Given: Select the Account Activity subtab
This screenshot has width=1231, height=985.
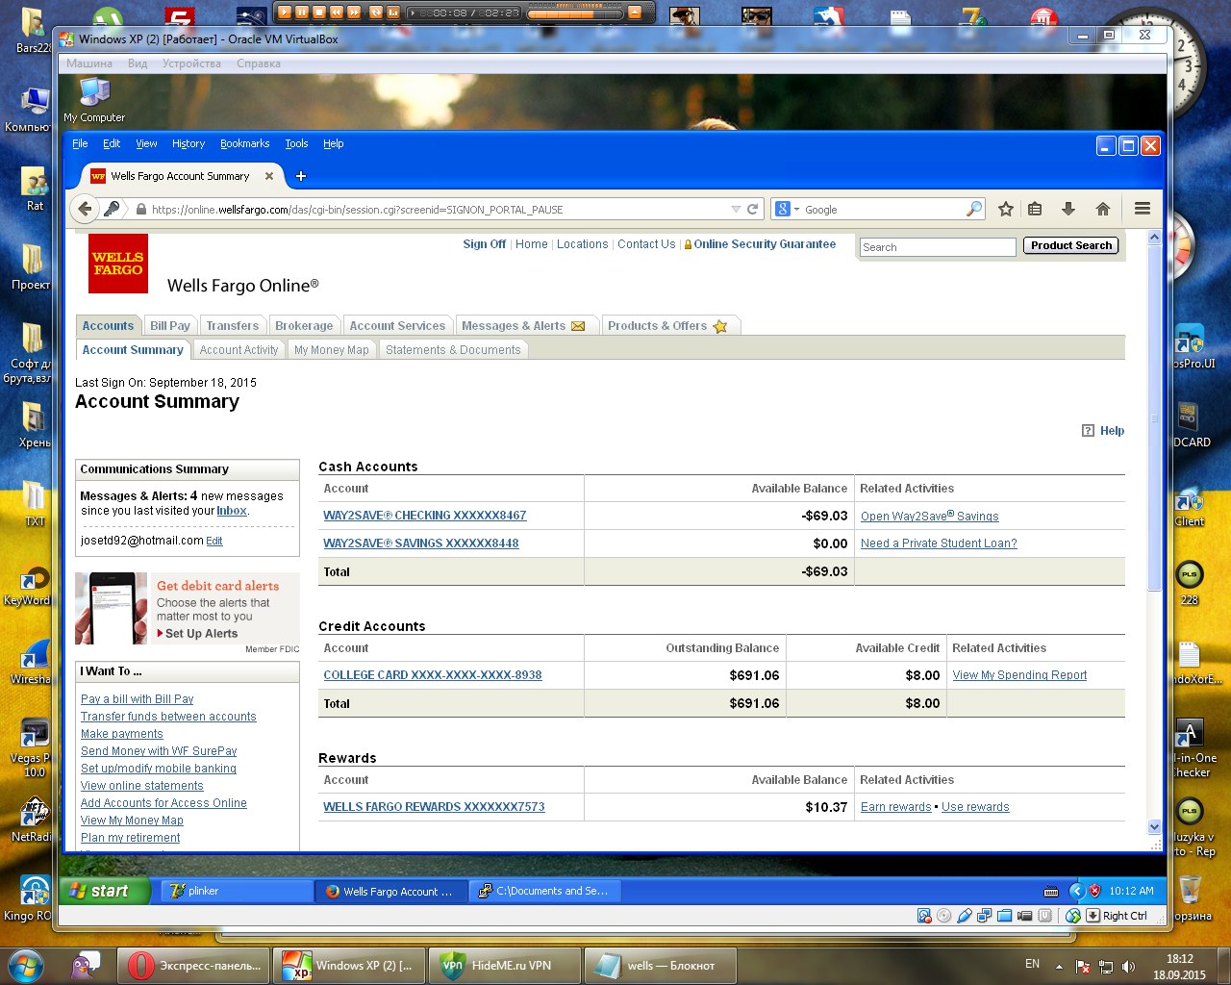Looking at the screenshot, I should pyautogui.click(x=239, y=350).
